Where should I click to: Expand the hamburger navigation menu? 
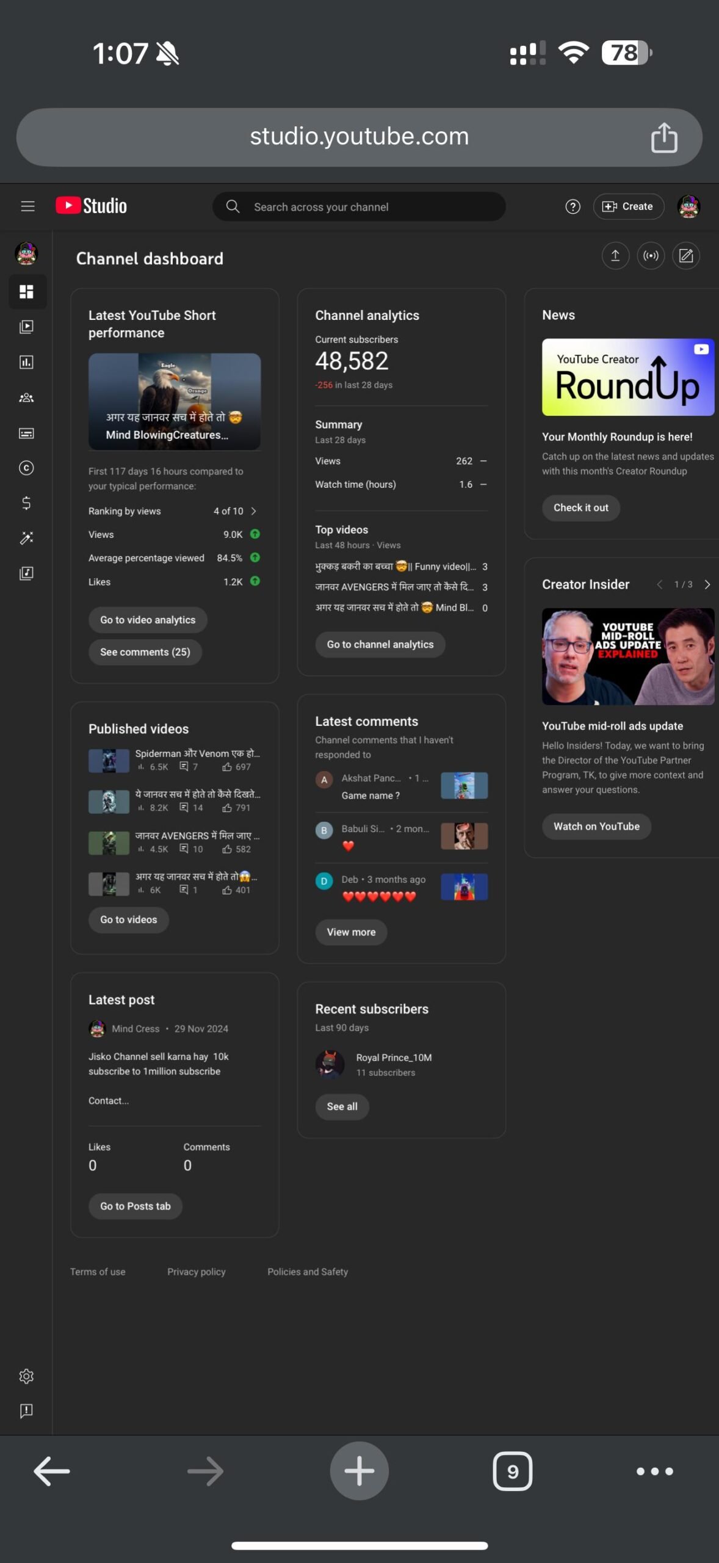(27, 206)
